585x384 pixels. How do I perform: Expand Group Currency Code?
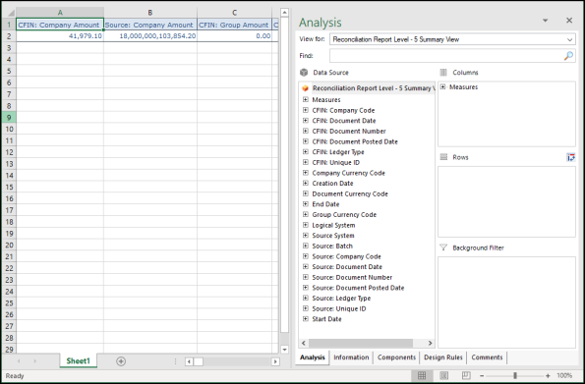[x=305, y=214]
